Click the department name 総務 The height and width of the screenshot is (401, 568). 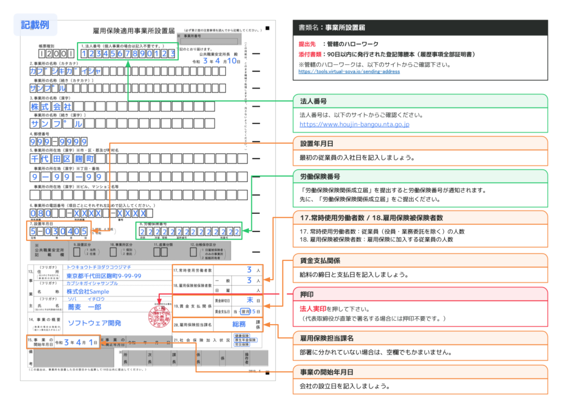point(239,324)
